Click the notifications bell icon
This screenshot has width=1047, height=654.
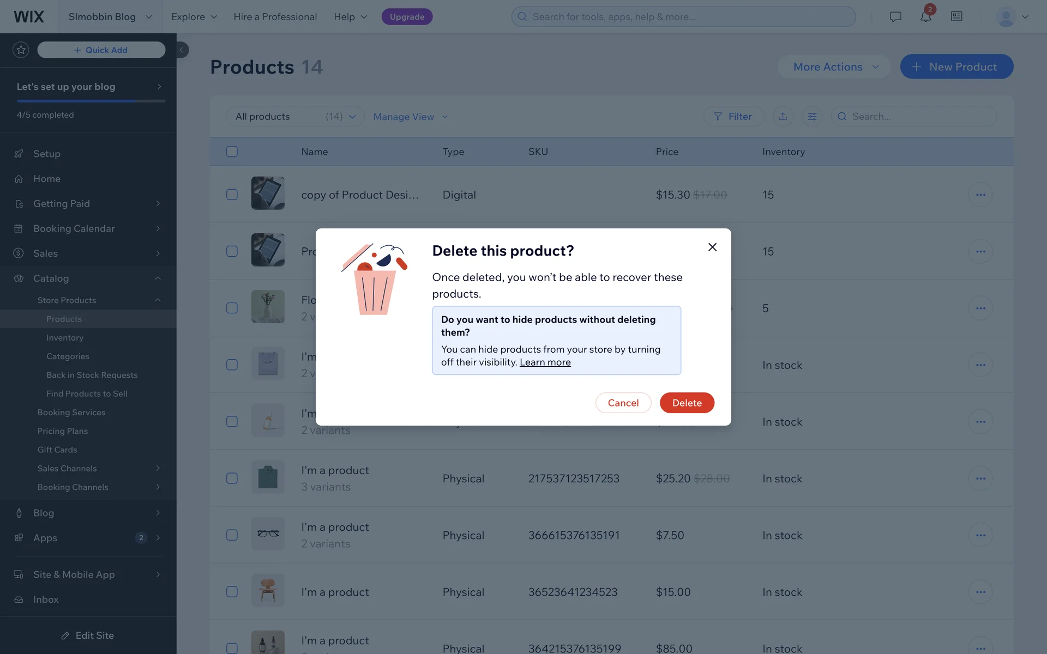pos(925,17)
